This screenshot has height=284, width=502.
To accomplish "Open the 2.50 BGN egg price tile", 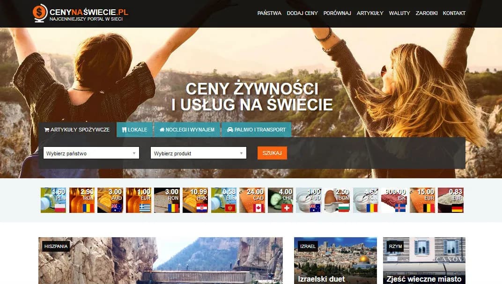I will (337, 200).
